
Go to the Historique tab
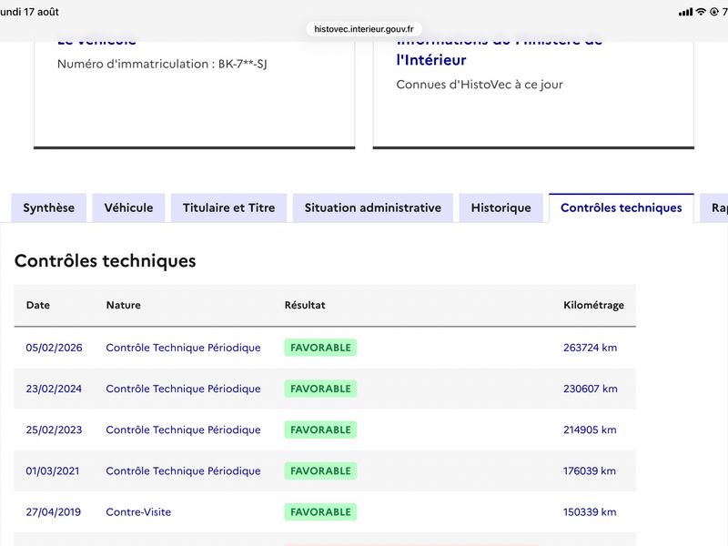pos(501,207)
